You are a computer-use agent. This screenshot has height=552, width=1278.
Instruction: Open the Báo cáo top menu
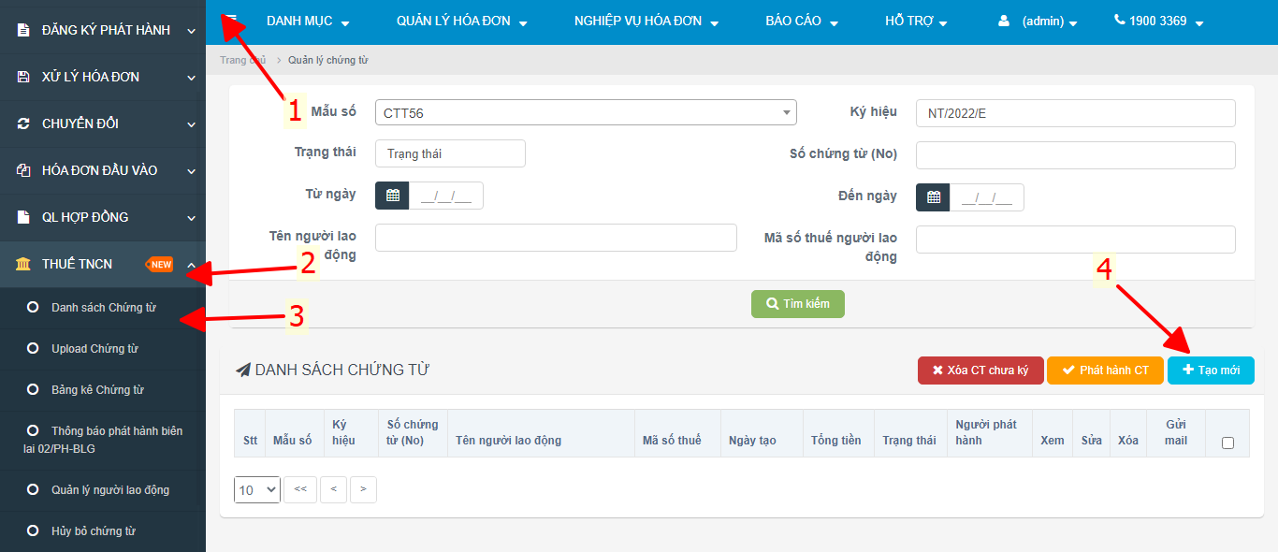point(801,22)
